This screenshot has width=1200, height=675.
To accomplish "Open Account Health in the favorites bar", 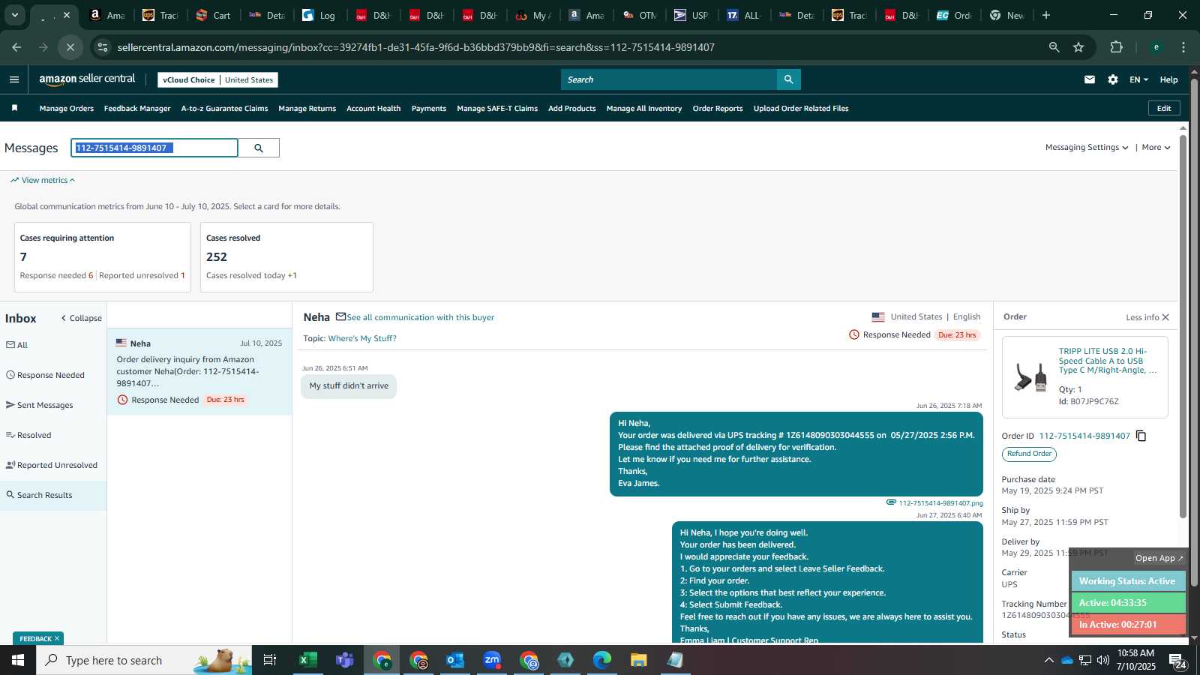I will [x=373, y=108].
